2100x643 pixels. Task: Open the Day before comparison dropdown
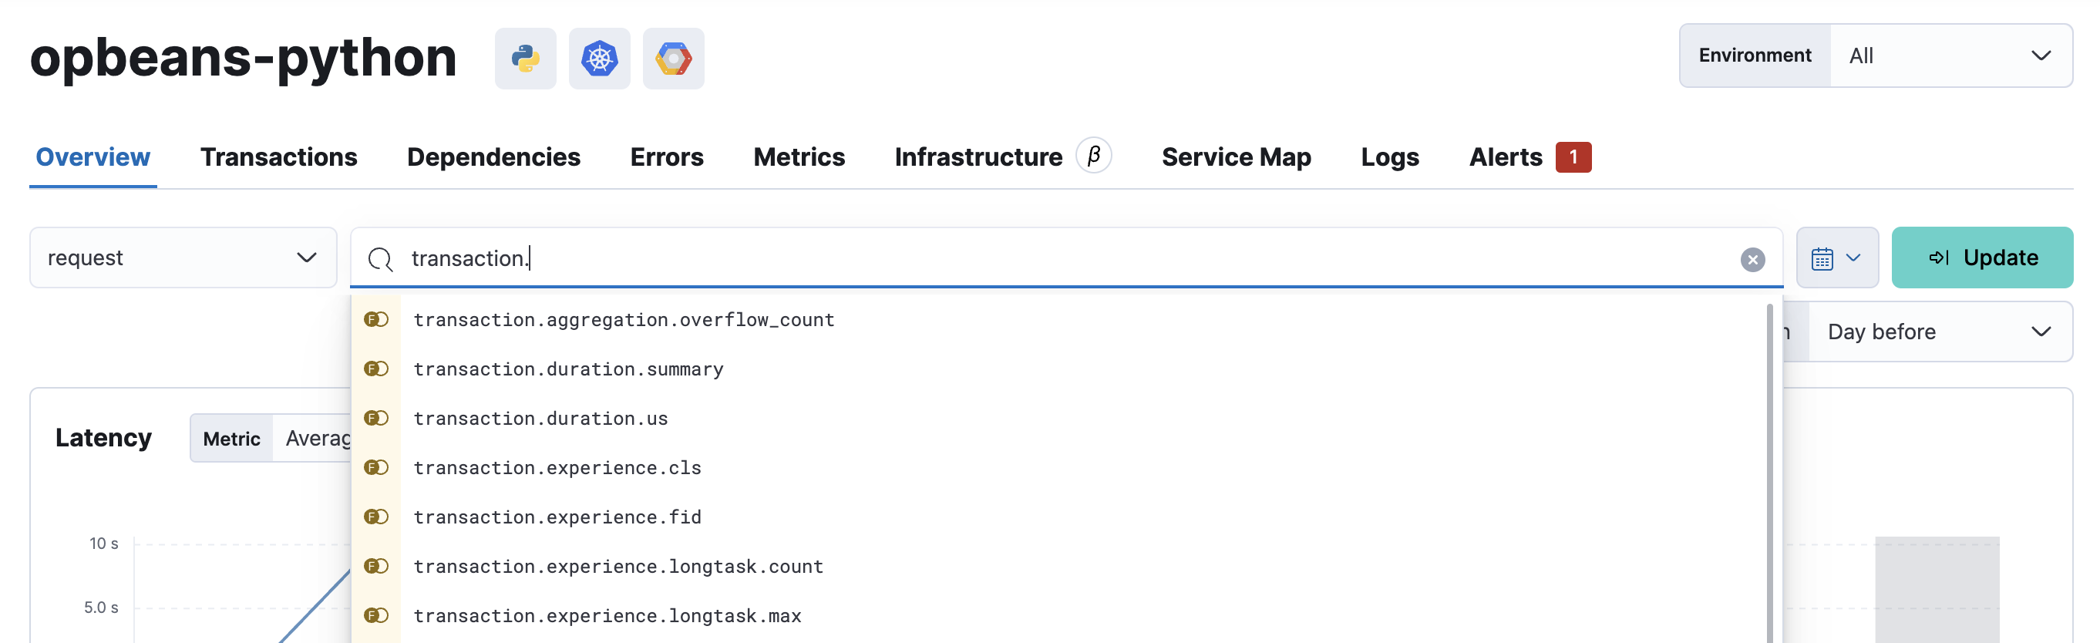(x=1939, y=332)
